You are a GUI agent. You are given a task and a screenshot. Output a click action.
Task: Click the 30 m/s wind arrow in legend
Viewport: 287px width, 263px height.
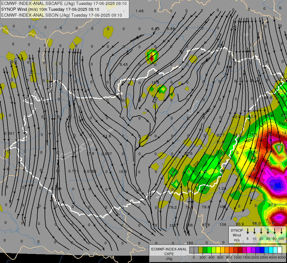(x=268, y=231)
